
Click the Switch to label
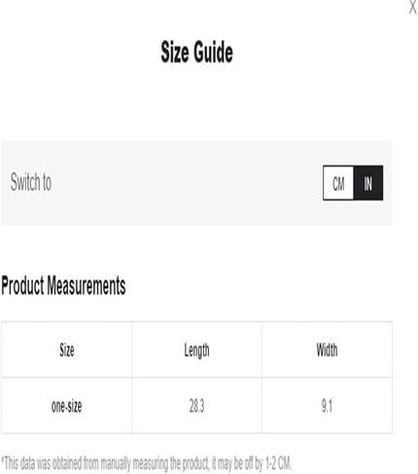31,182
